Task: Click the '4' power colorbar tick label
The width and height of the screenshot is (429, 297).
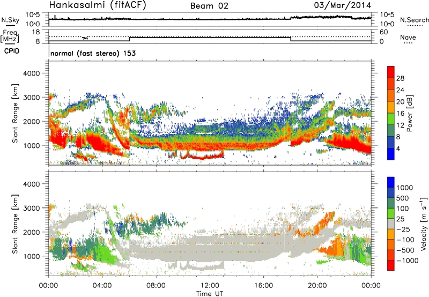Action: (398, 148)
